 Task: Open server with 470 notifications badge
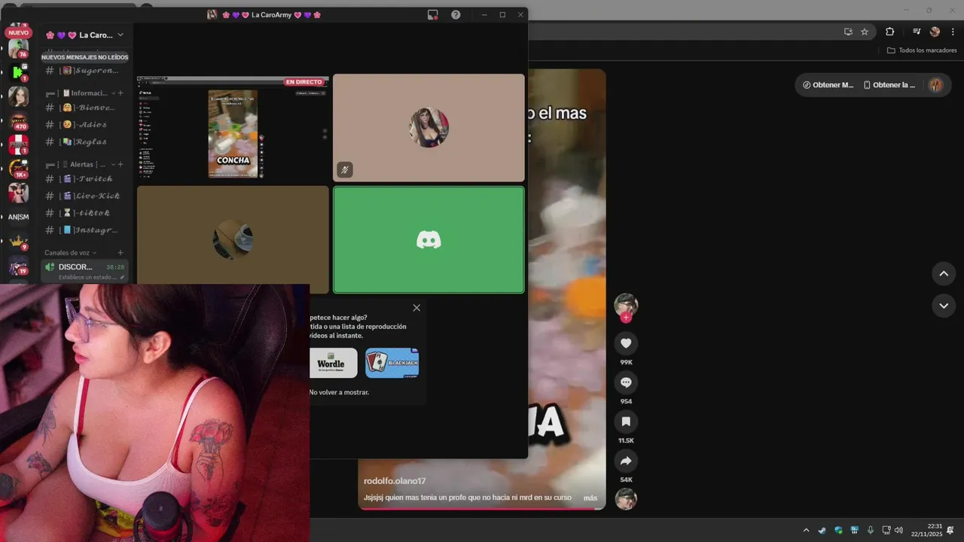click(18, 120)
